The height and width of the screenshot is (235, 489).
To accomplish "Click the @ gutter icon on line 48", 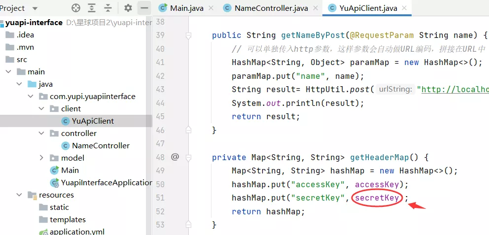I will [175, 157].
